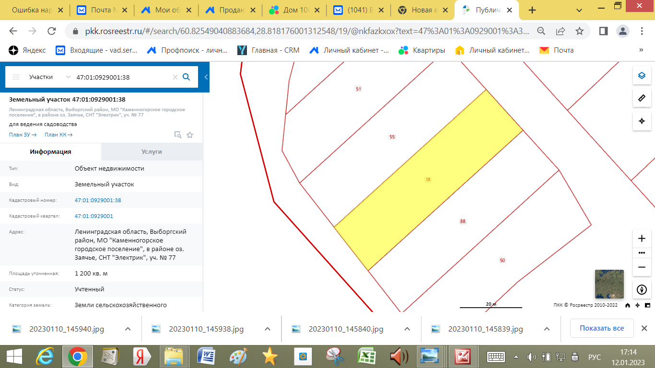Open the Chrome profile avatar menu

pyautogui.click(x=623, y=31)
